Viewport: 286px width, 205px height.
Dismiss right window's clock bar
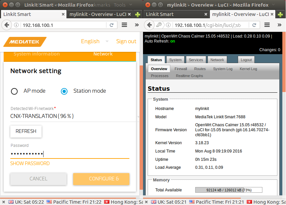[x=146, y=202]
